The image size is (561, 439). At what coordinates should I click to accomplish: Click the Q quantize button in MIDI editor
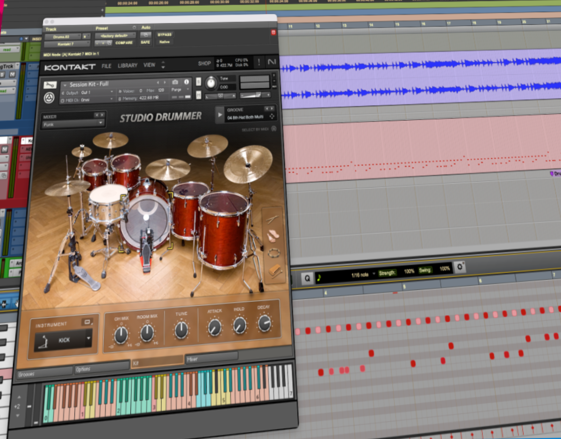click(x=307, y=277)
